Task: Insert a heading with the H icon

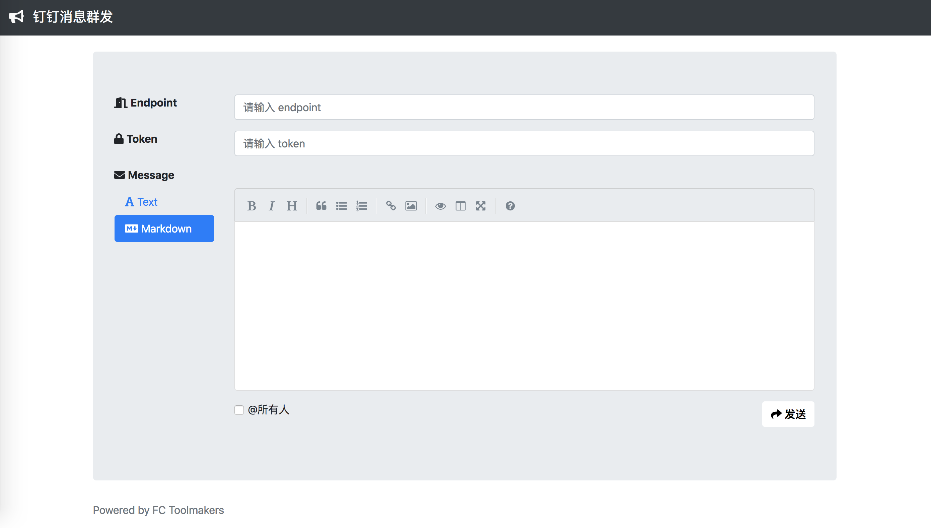Action: click(x=292, y=206)
